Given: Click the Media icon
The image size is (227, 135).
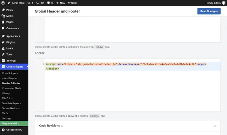Looking at the screenshot, I should coord(3,16).
